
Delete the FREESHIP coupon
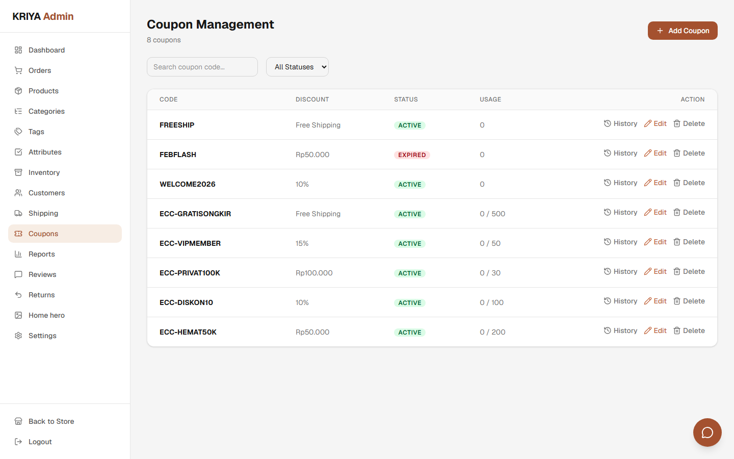point(689,123)
